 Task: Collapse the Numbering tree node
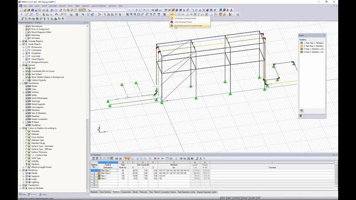tap(21, 83)
